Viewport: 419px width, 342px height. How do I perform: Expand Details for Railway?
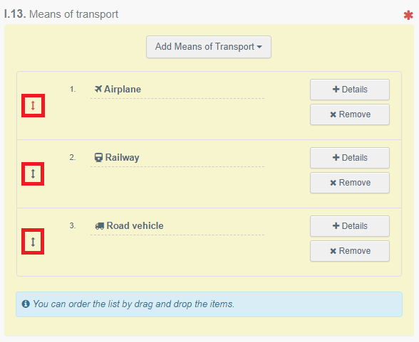point(350,158)
